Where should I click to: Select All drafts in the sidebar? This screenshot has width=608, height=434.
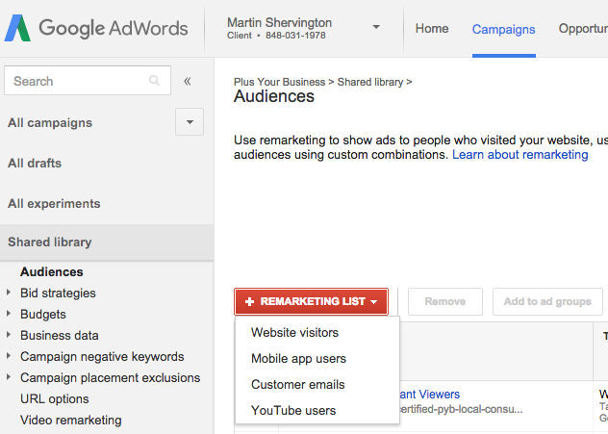click(x=35, y=163)
